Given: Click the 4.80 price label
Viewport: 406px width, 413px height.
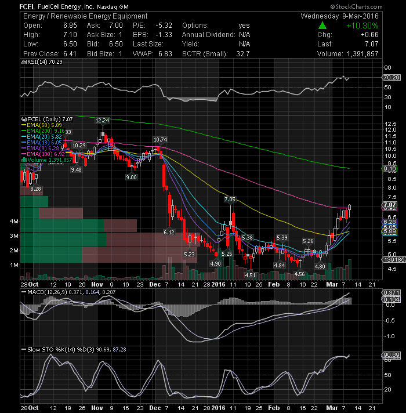Looking at the screenshot, I should (x=320, y=267).
